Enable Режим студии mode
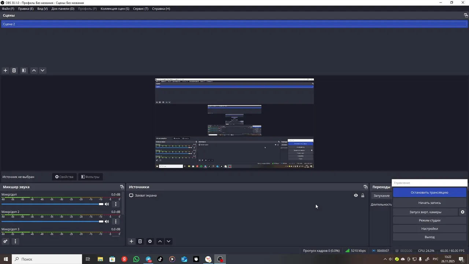Viewport: 469px width, 264px height. coord(429,220)
